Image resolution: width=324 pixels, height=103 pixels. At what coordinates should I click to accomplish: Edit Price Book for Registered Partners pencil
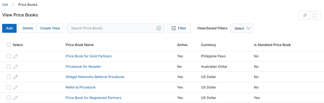pos(16,98)
